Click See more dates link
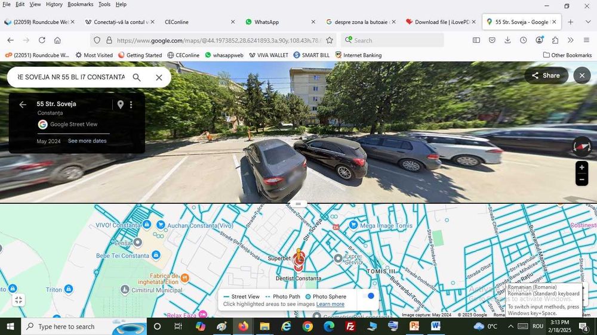597x335 pixels. [x=87, y=141]
